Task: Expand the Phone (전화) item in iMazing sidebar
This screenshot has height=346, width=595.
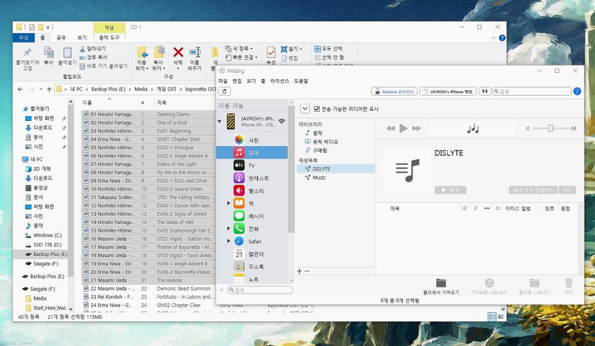Action: [x=229, y=229]
